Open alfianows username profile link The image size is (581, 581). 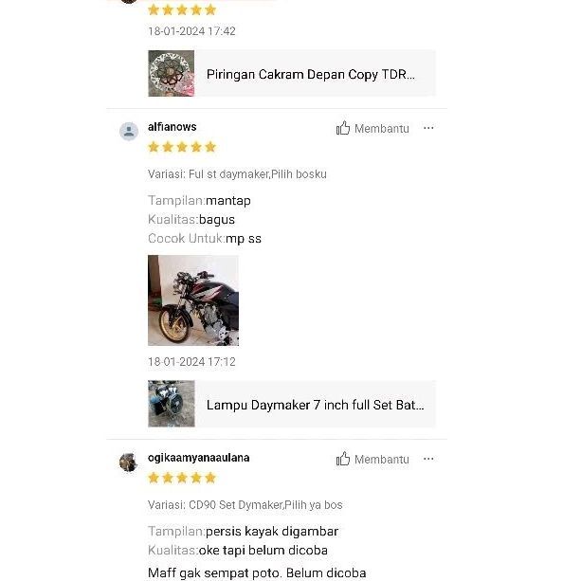tap(172, 127)
